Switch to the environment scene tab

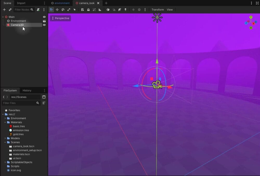(60, 3)
